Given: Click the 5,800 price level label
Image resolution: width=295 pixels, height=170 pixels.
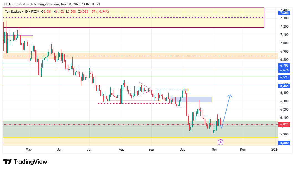Looking at the screenshot, I should (284, 143).
